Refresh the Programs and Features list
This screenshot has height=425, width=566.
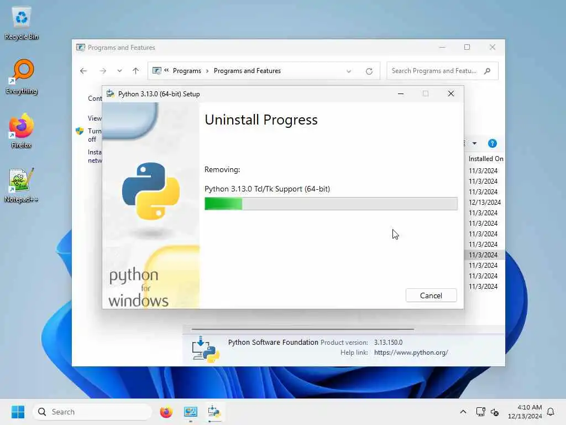pyautogui.click(x=369, y=71)
